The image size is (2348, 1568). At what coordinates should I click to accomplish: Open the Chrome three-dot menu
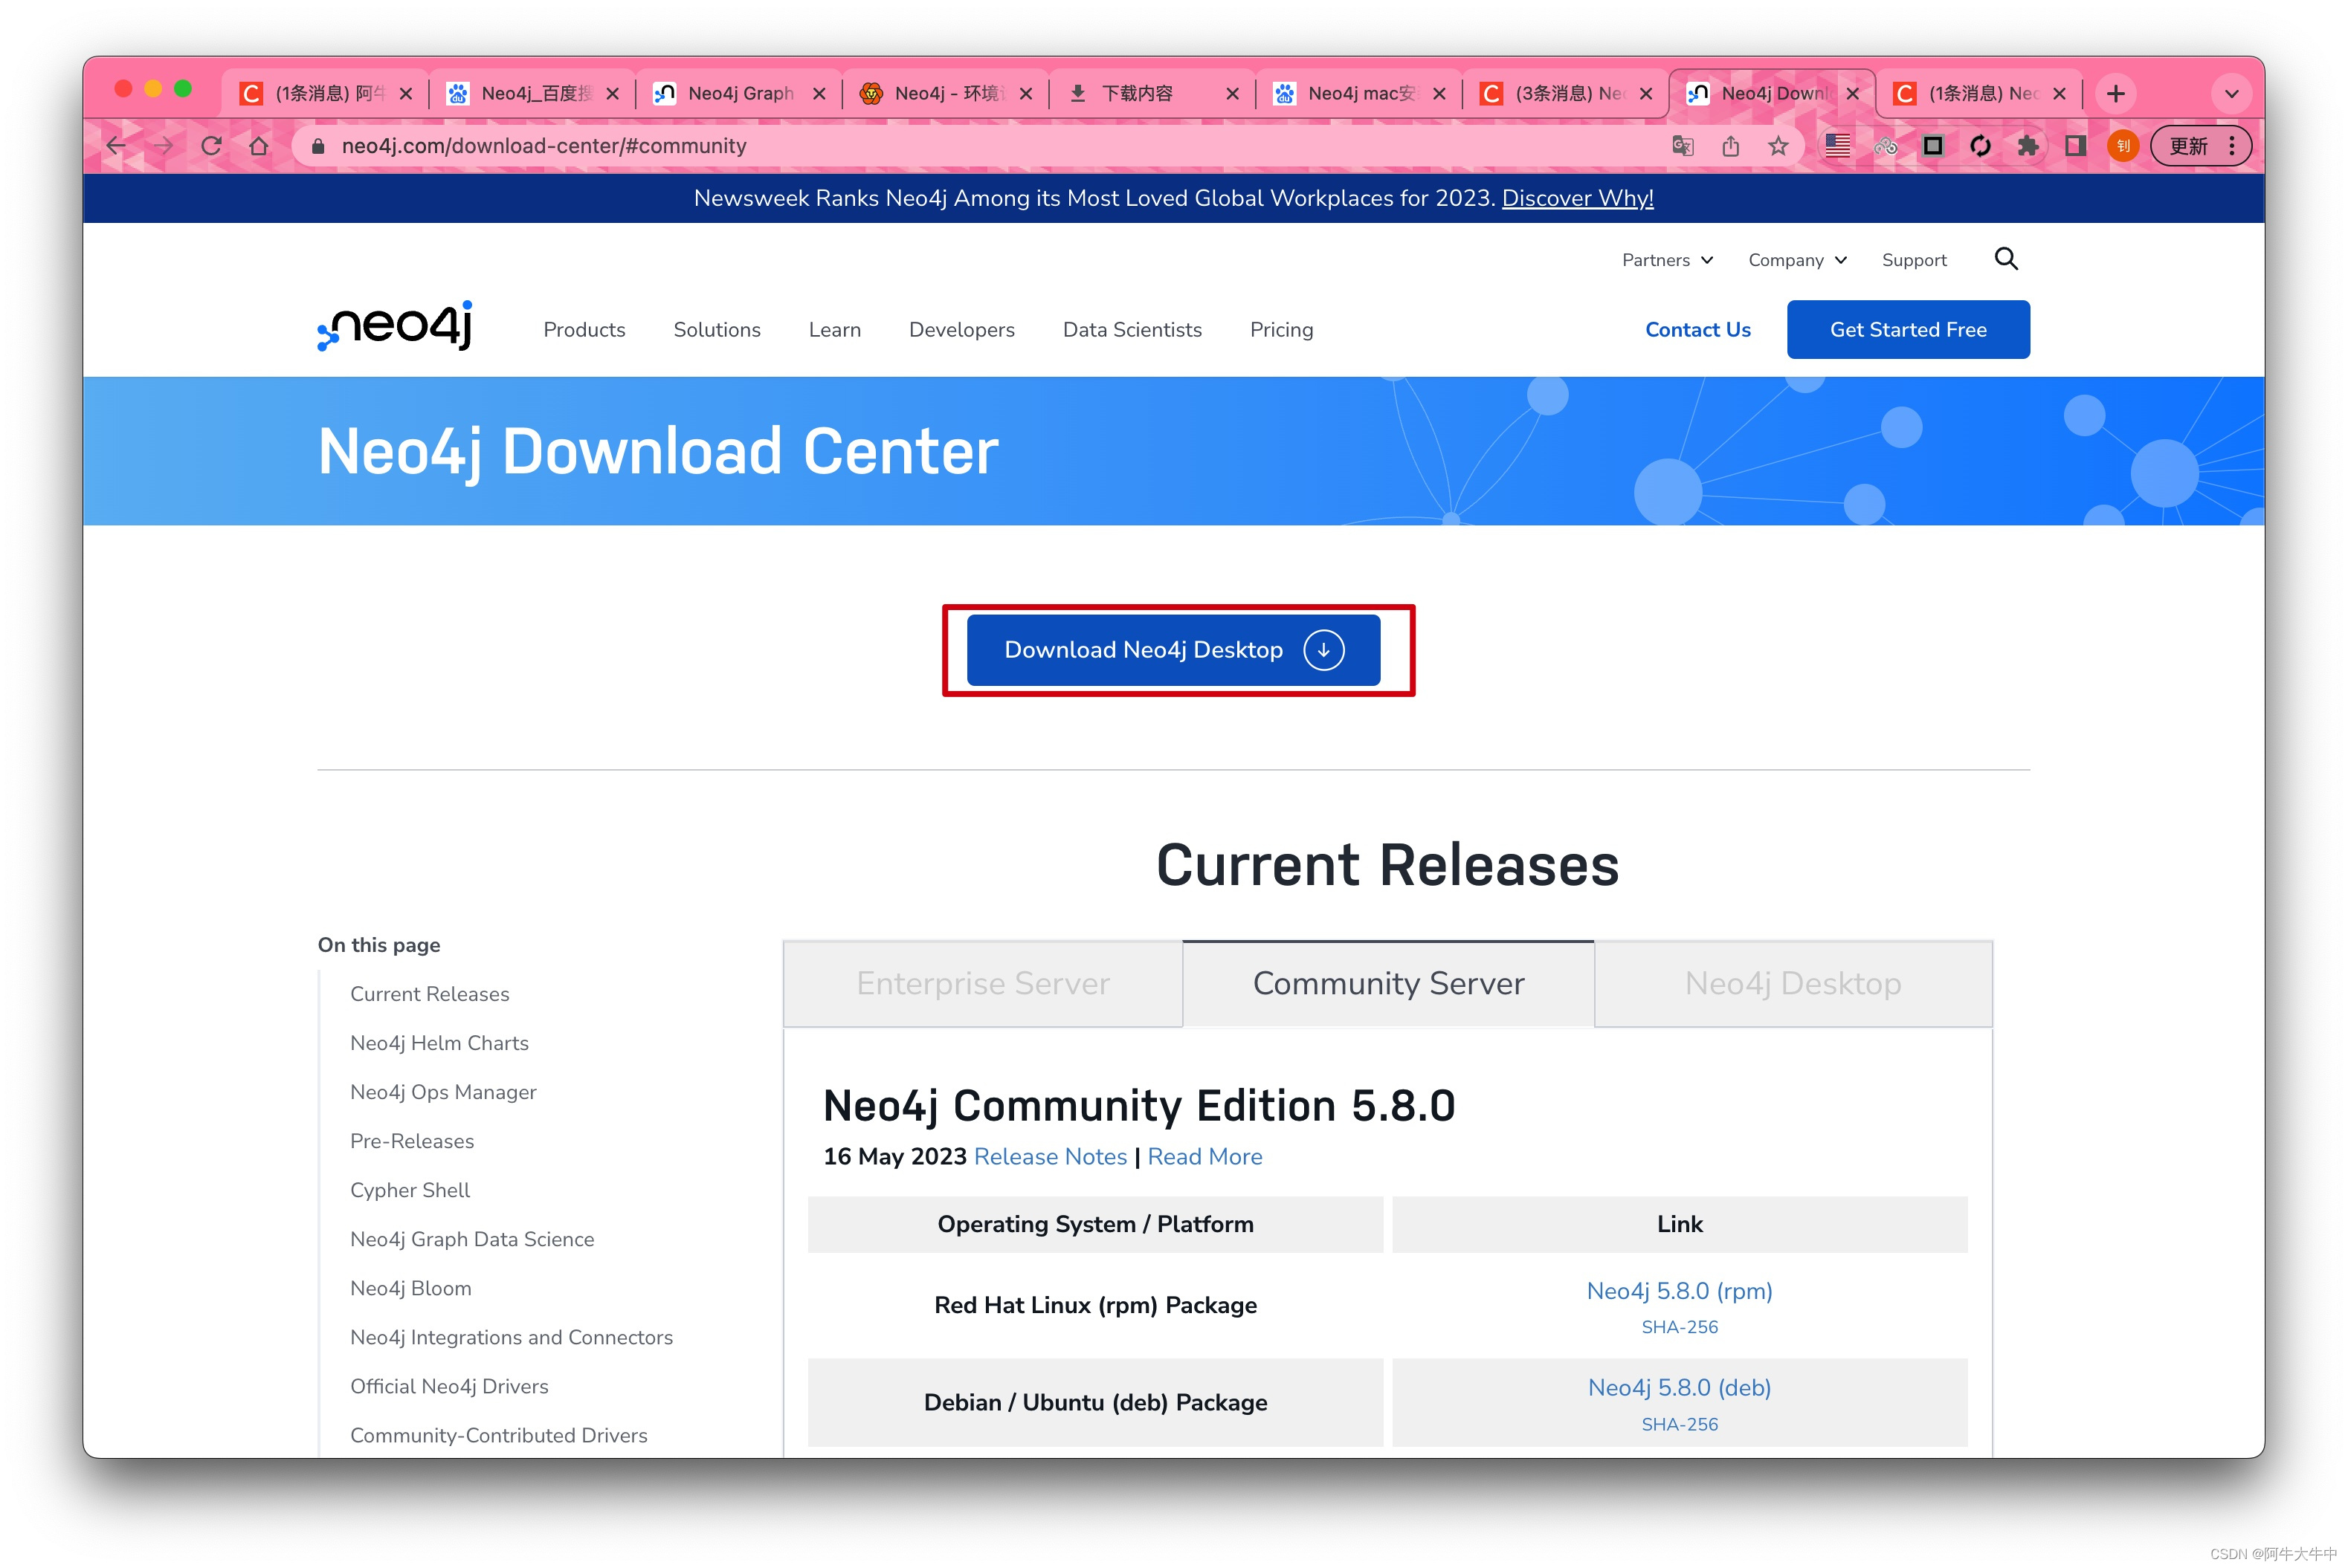2232,146
